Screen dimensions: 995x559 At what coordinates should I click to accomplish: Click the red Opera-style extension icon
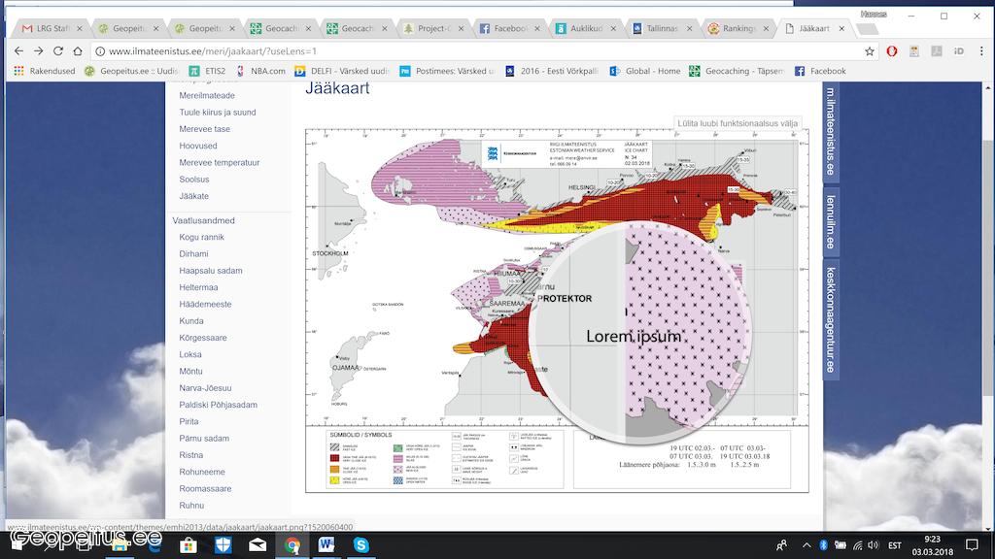pyautogui.click(x=892, y=51)
